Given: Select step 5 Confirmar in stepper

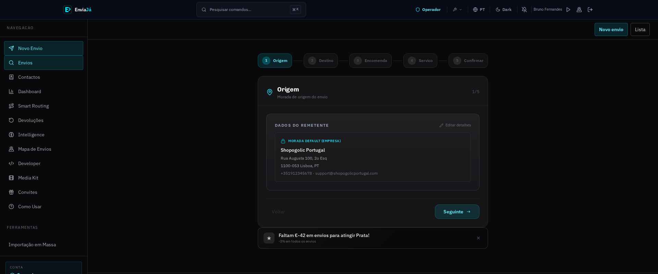Looking at the screenshot, I should (468, 61).
